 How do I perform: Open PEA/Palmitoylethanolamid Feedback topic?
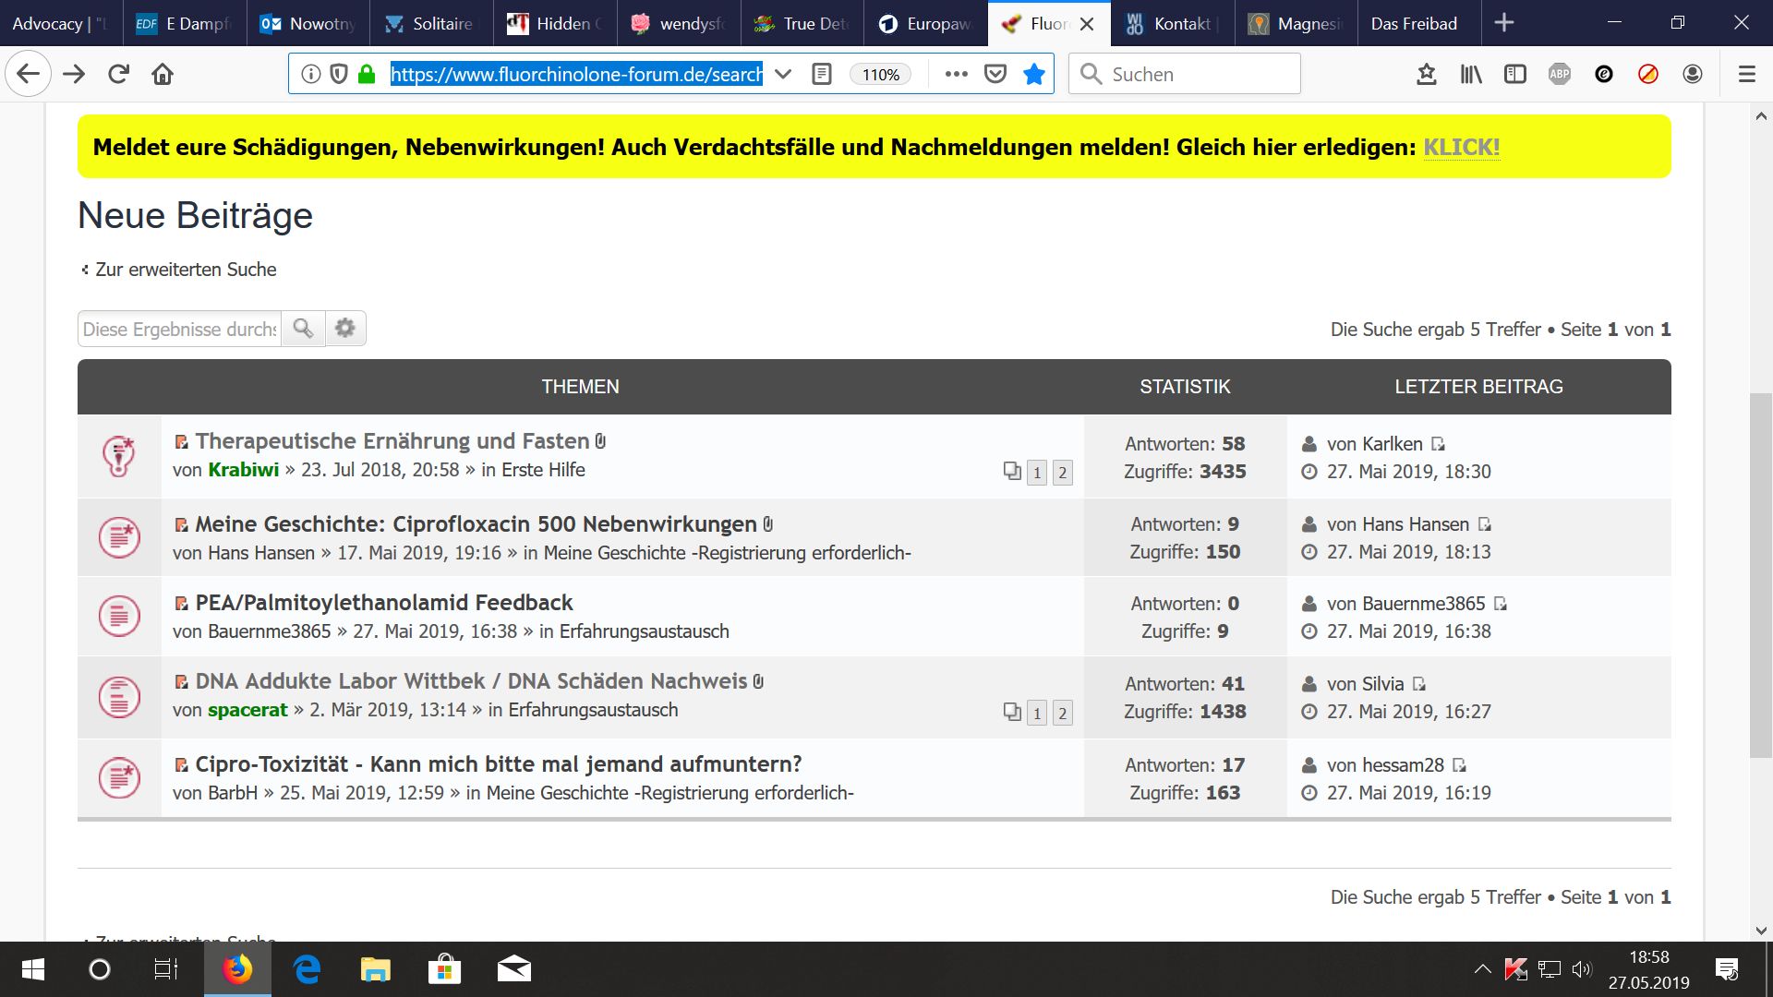coord(383,603)
